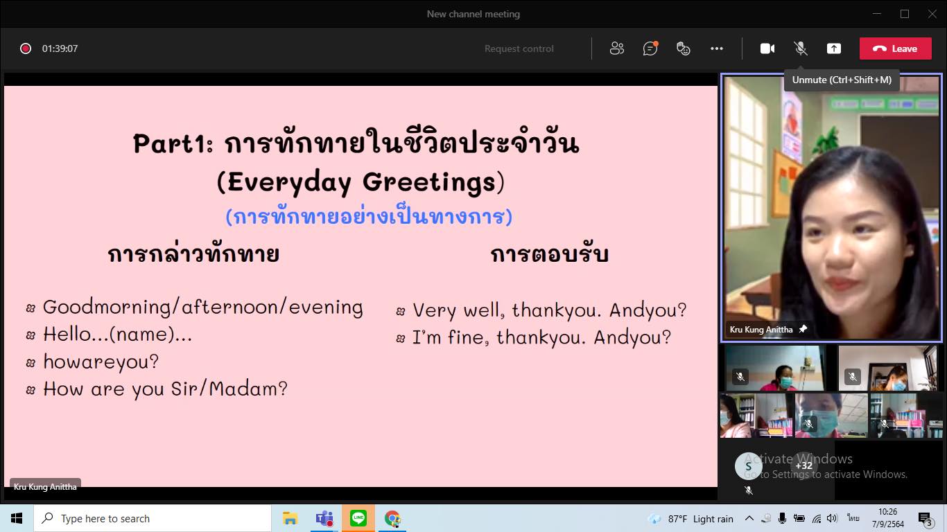Open the clock showing 10:26
The width and height of the screenshot is (947, 532).
[x=887, y=518]
